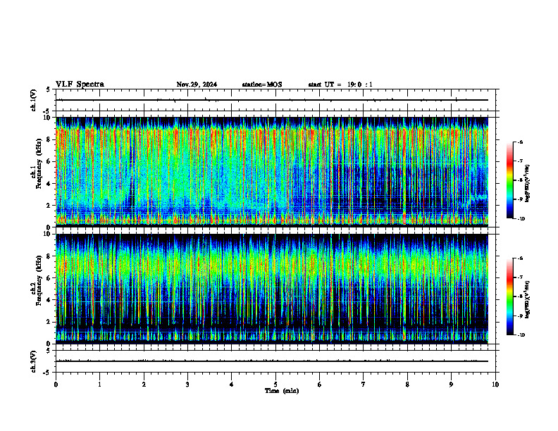
Task: Click the ch.1 color bar log(PSD) label
Action: point(528,184)
